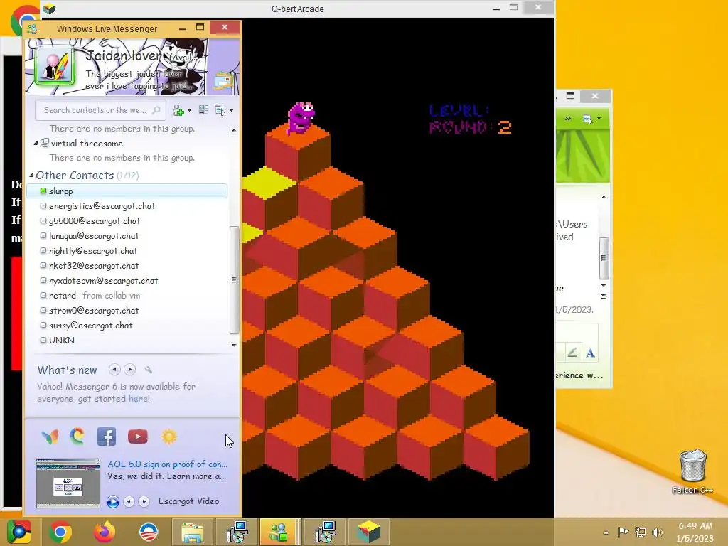Open the AOL 5.0 sign on video link
This screenshot has height=546, width=728.
coord(168,464)
